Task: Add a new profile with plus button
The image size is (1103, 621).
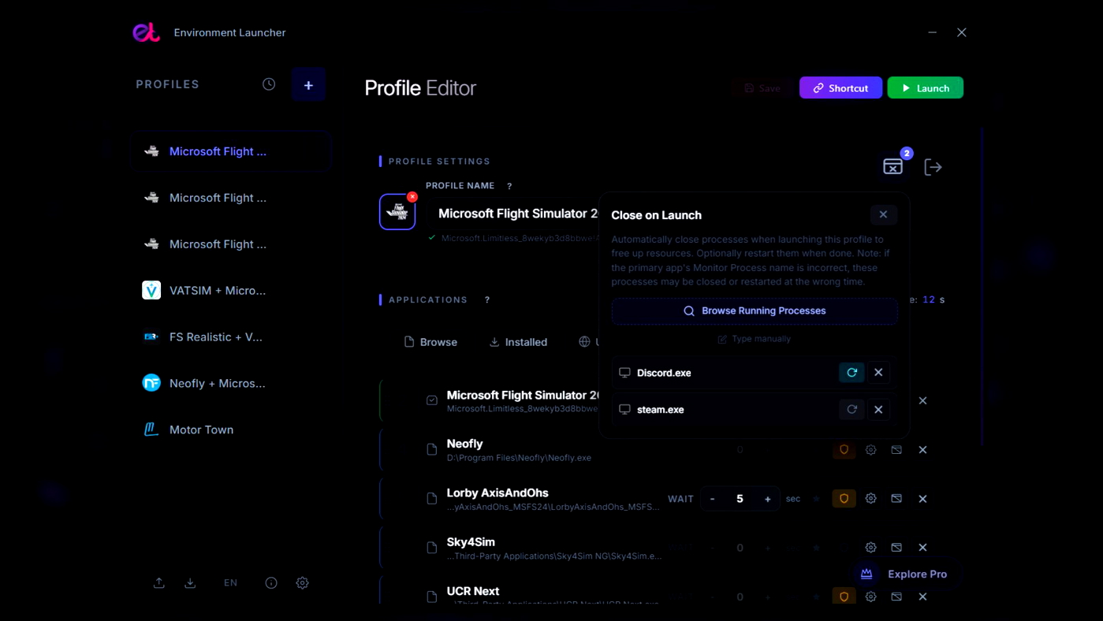Action: click(x=308, y=85)
